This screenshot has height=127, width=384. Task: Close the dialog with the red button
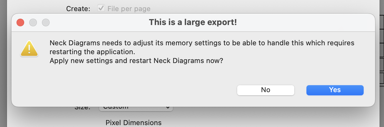coord(20,22)
